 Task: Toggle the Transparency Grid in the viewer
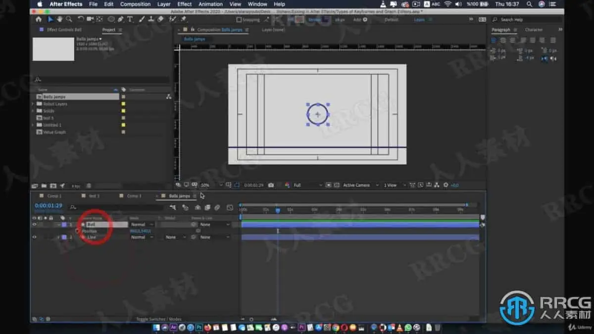(x=336, y=185)
